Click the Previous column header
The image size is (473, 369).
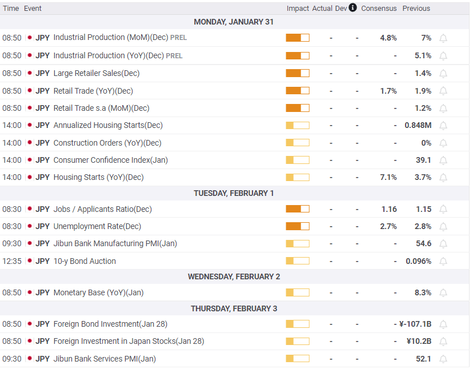click(416, 9)
